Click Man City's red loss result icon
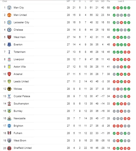 point(118,8)
